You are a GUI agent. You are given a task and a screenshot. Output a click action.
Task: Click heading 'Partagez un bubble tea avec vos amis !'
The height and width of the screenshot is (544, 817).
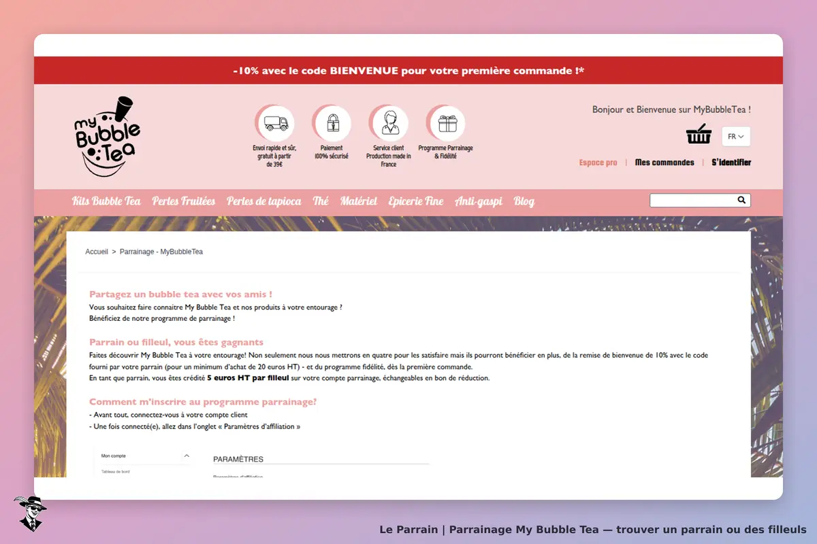pyautogui.click(x=181, y=294)
